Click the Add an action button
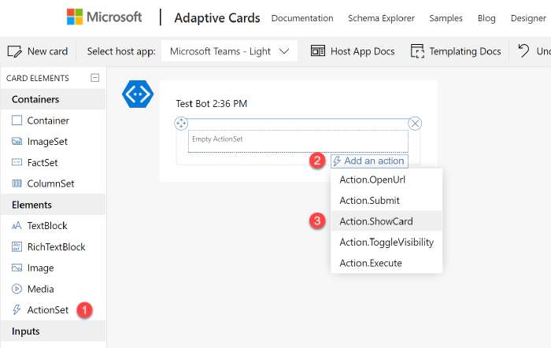The height and width of the screenshot is (348, 551). coord(369,161)
